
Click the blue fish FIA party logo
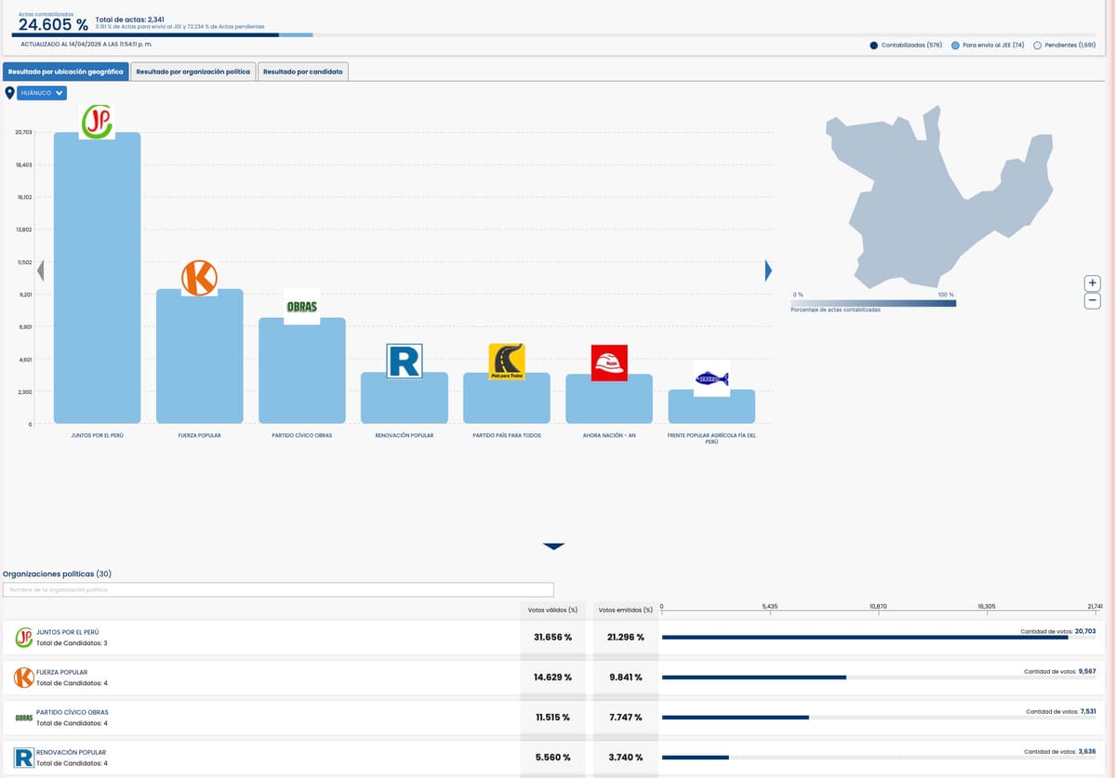click(711, 378)
